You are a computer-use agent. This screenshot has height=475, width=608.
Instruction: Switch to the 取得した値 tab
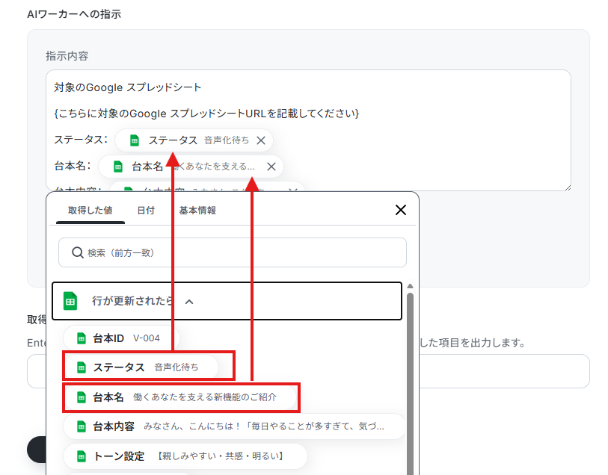tap(90, 211)
